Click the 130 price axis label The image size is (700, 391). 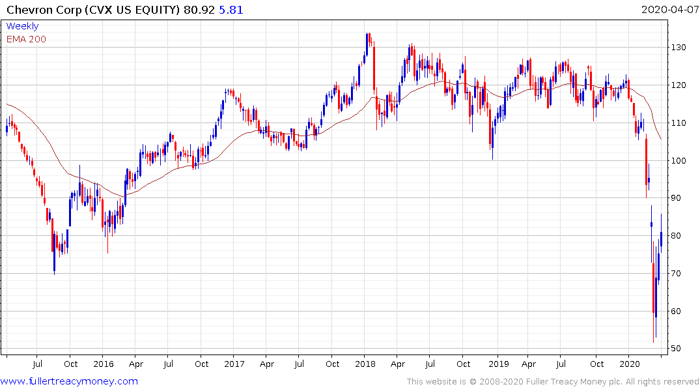(679, 48)
